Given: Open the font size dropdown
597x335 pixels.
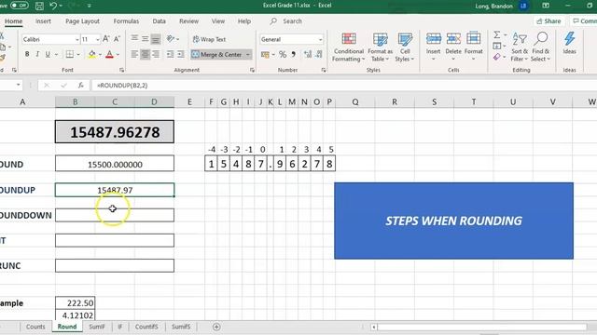Looking at the screenshot, I should [97, 39].
